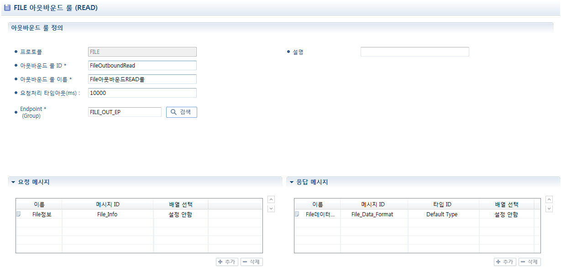Open the Default Type cell in response table
Image resolution: width=561 pixels, height=277 pixels.
442,214
